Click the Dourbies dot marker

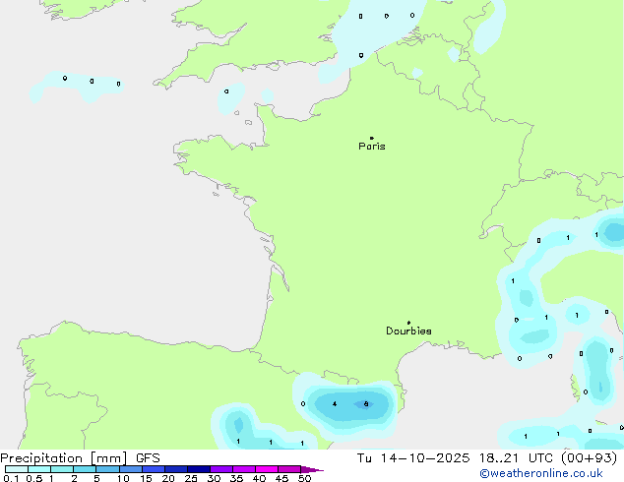point(408,323)
